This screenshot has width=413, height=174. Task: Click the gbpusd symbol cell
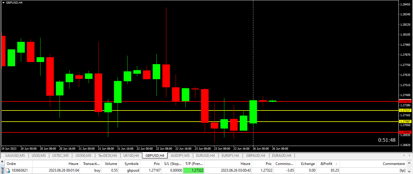tap(133, 170)
